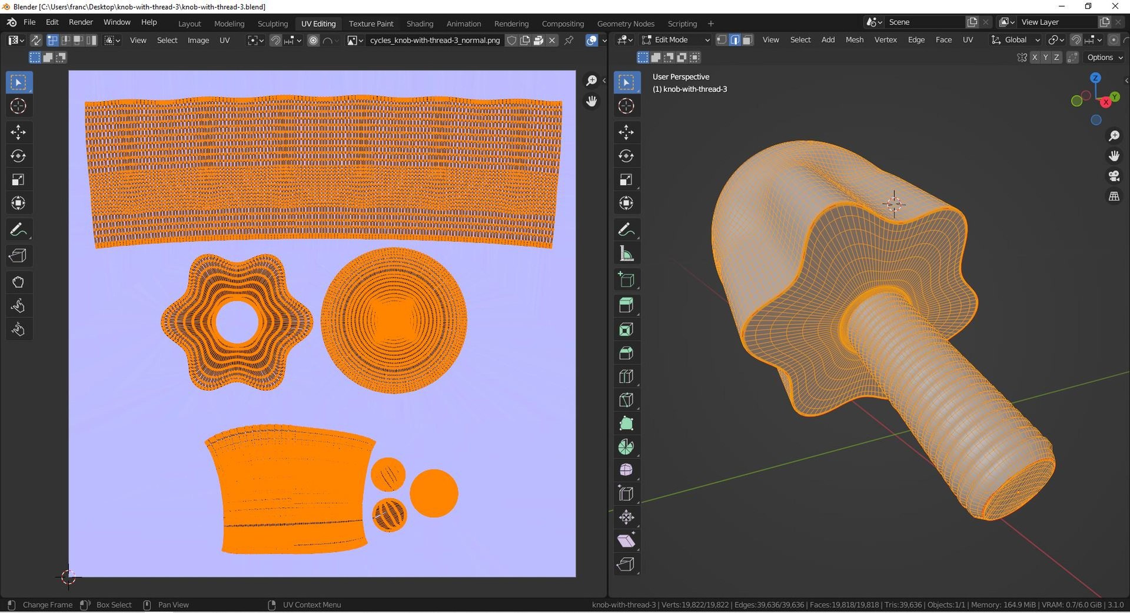The height and width of the screenshot is (613, 1130).
Task: Toggle overlays display in the UV editor
Action: pyautogui.click(x=591, y=40)
